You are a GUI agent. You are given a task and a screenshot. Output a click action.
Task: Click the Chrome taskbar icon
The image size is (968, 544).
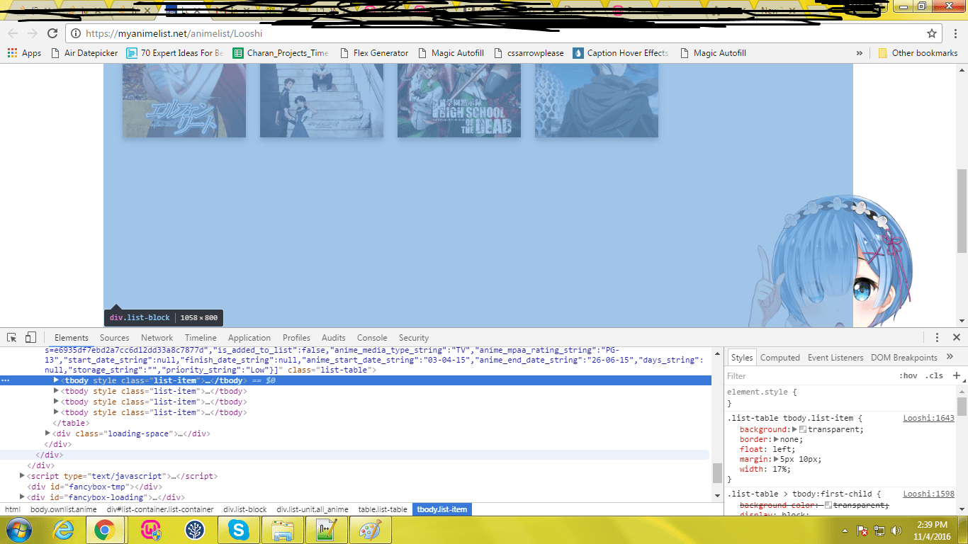pos(106,529)
